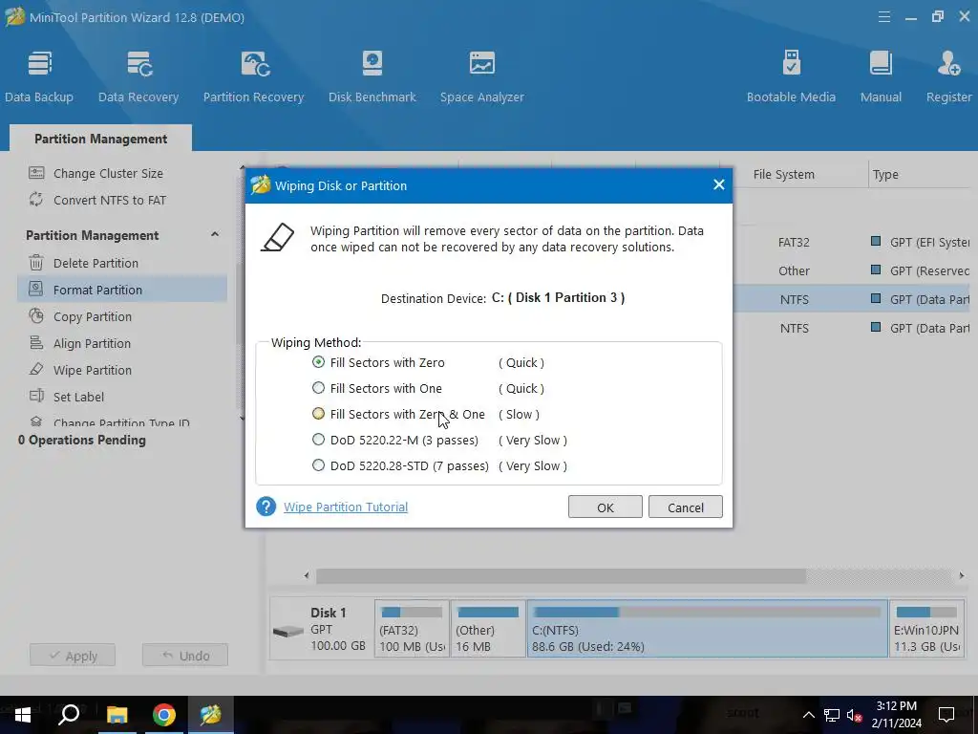
Task: Click the left arrow of horizontal scrollbar
Action: [307, 575]
